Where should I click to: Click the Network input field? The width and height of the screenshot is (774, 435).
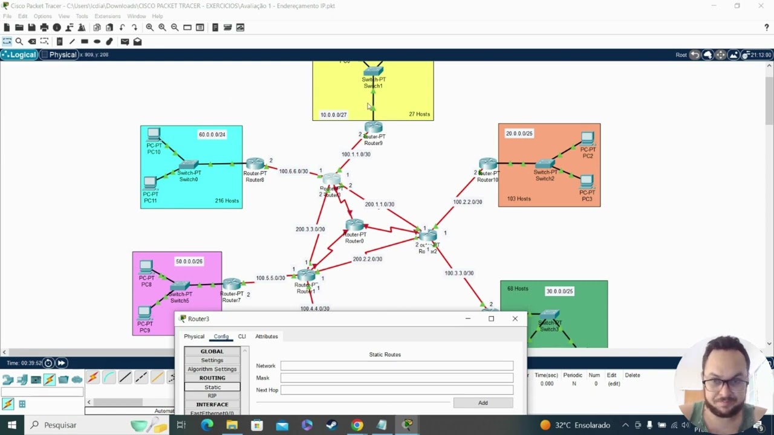pyautogui.click(x=397, y=366)
